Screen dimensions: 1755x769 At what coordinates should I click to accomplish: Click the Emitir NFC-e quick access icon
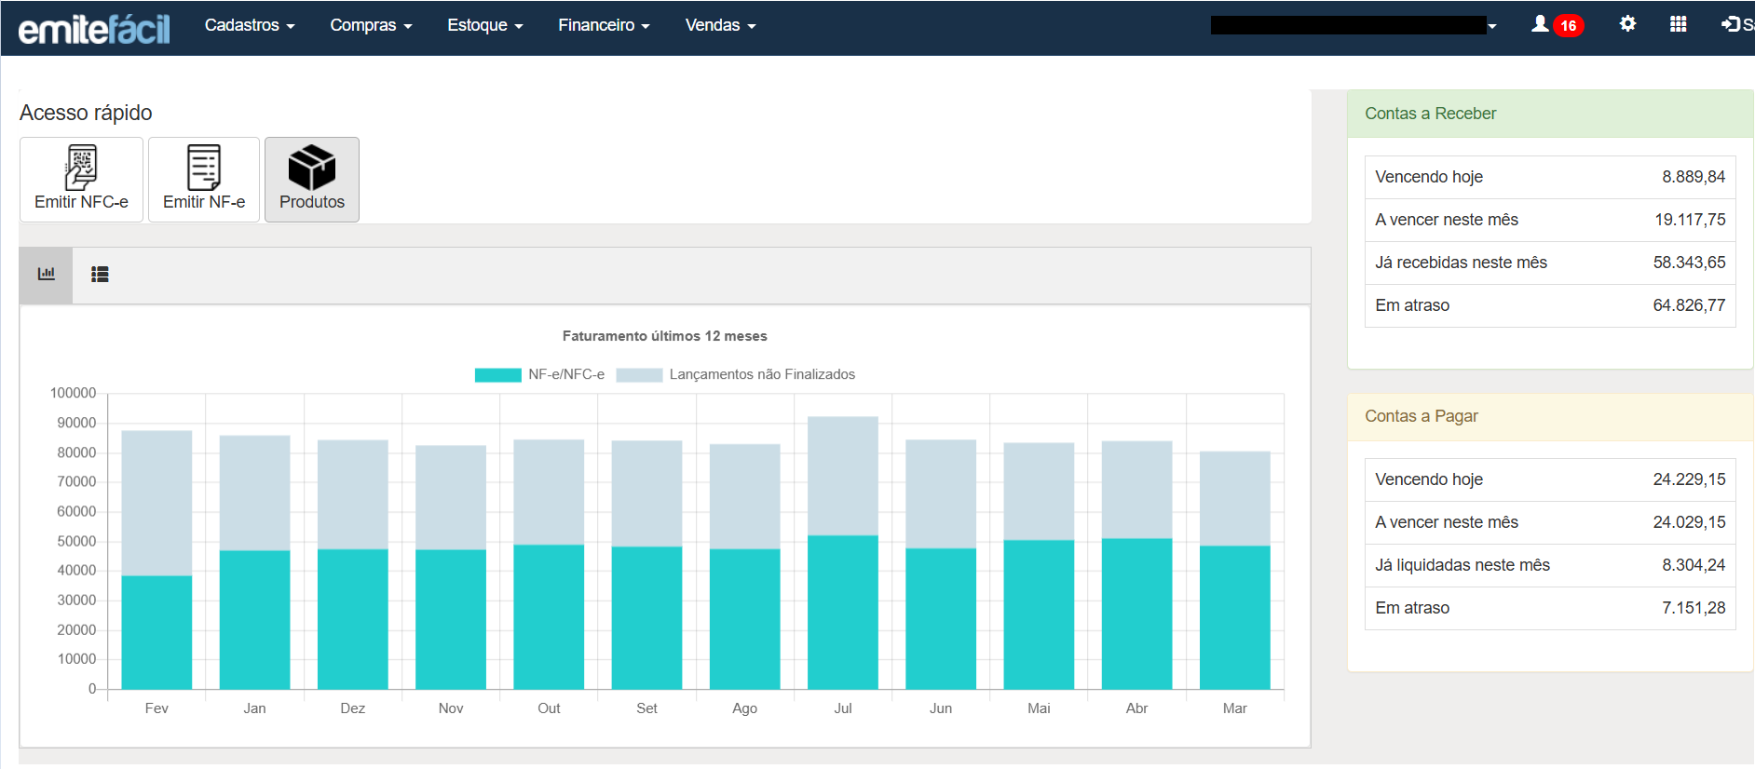[x=81, y=179]
